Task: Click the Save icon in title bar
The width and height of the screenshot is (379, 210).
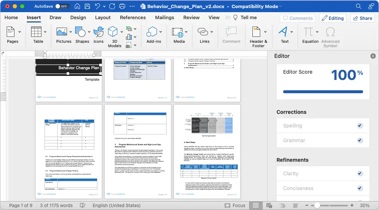Action: 87,6
